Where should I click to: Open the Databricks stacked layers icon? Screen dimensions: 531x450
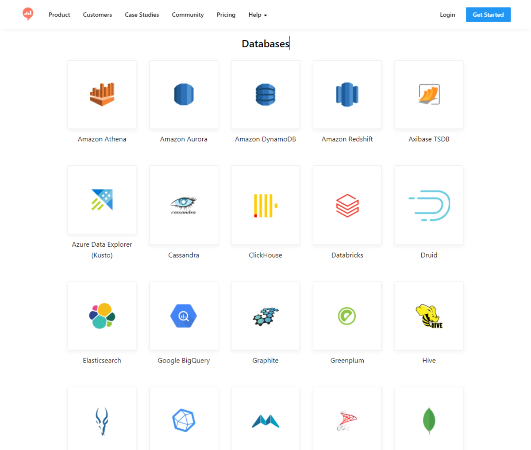(347, 205)
